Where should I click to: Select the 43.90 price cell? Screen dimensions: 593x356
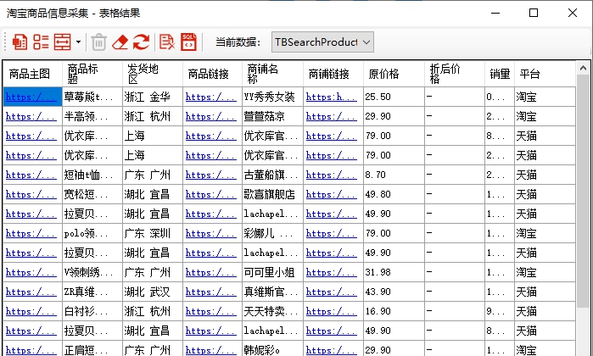click(x=394, y=292)
